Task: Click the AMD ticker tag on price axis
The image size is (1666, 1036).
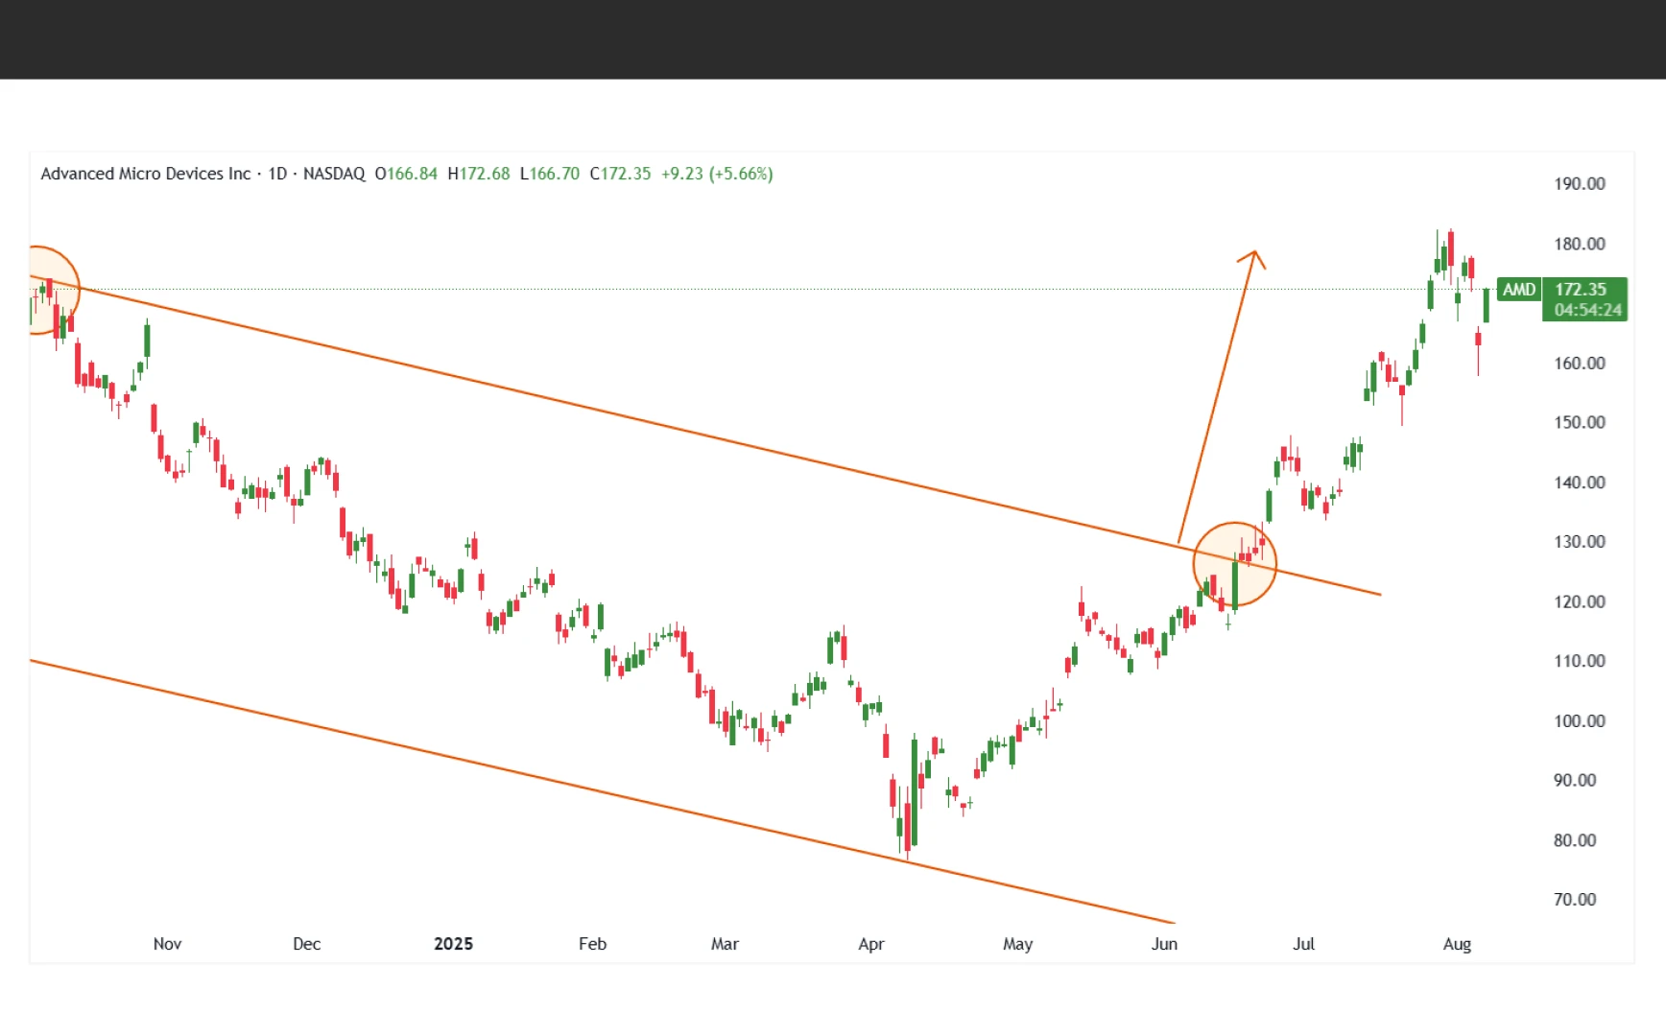Action: pyautogui.click(x=1518, y=290)
